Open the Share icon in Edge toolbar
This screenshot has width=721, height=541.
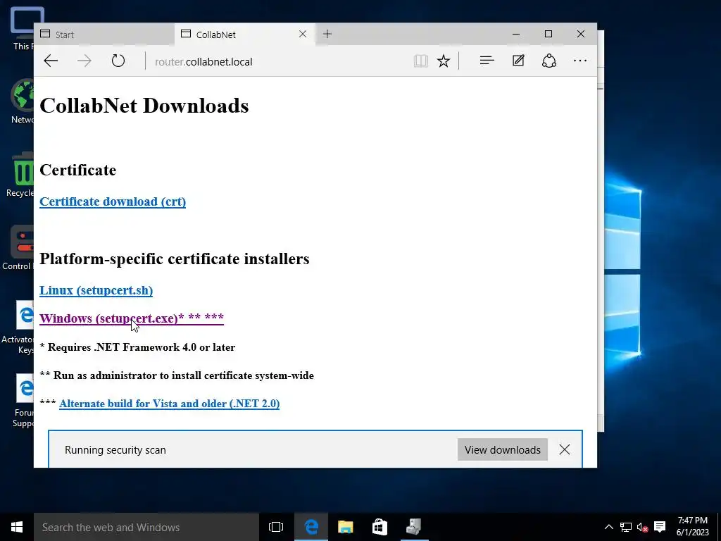[x=549, y=61]
